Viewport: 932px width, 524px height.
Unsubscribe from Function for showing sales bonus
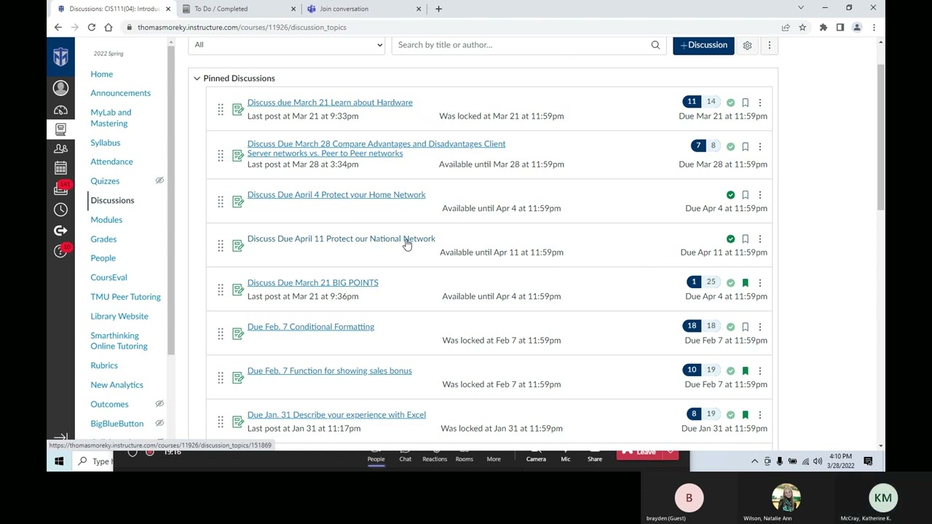745,370
